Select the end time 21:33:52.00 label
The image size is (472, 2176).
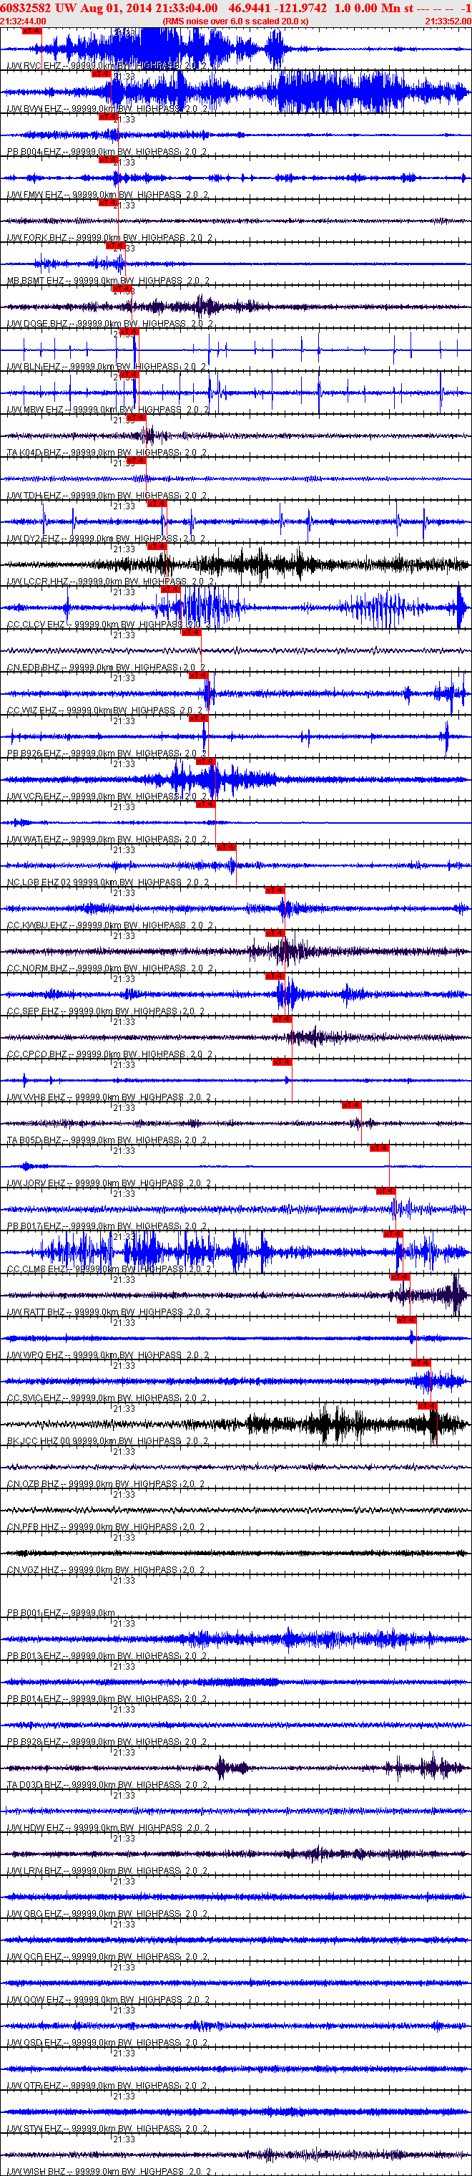[448, 21]
